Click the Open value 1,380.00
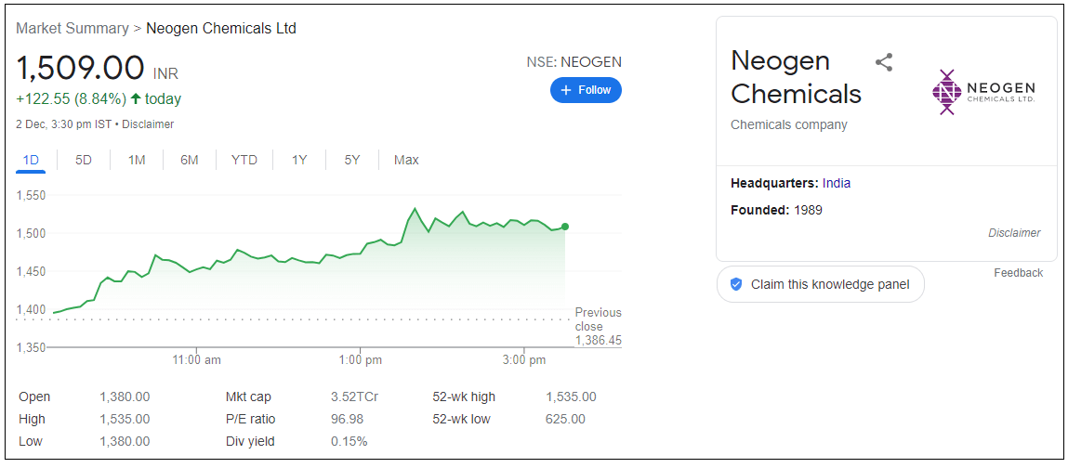The image size is (1068, 468). 125,397
